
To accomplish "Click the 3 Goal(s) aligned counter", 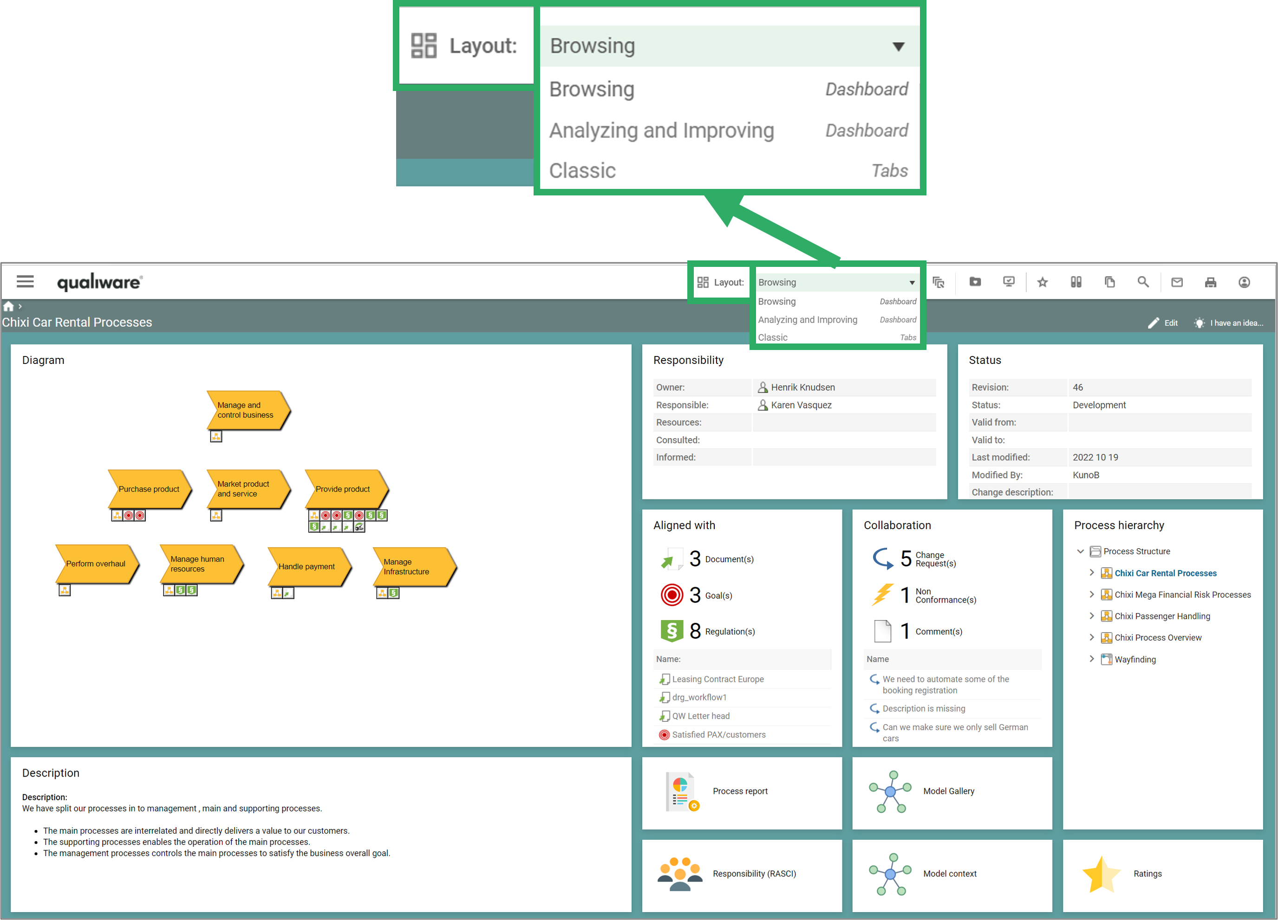I will tap(697, 595).
